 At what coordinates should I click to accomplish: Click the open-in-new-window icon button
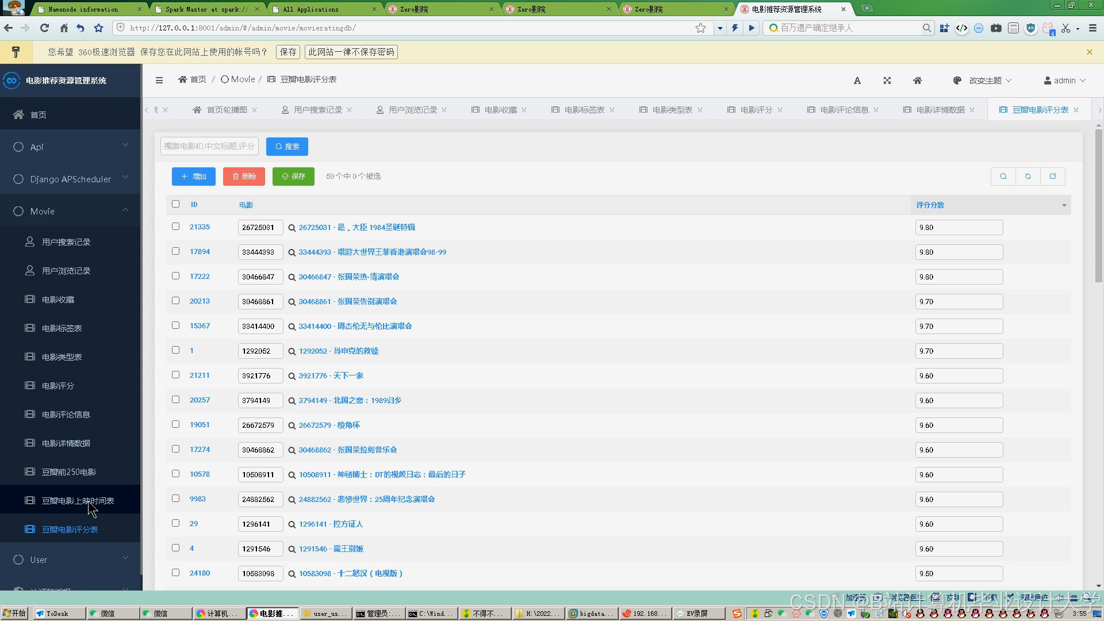pos(1052,177)
